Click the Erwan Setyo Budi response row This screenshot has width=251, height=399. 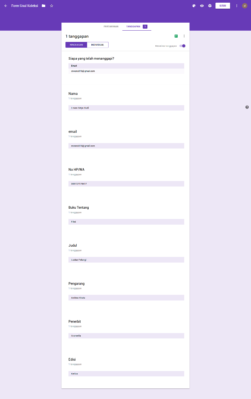point(126,108)
